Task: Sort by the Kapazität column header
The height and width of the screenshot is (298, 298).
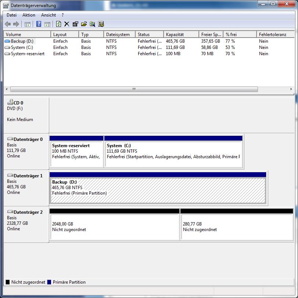Action: pyautogui.click(x=181, y=35)
